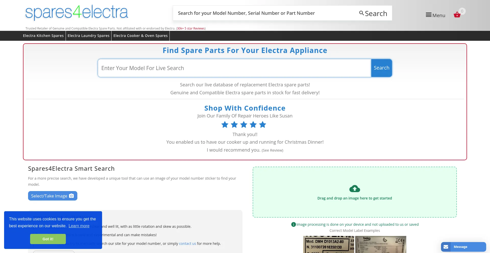490x253 pixels.
Task: Click 'Image processing is done on your device' note
Action: 358,224
